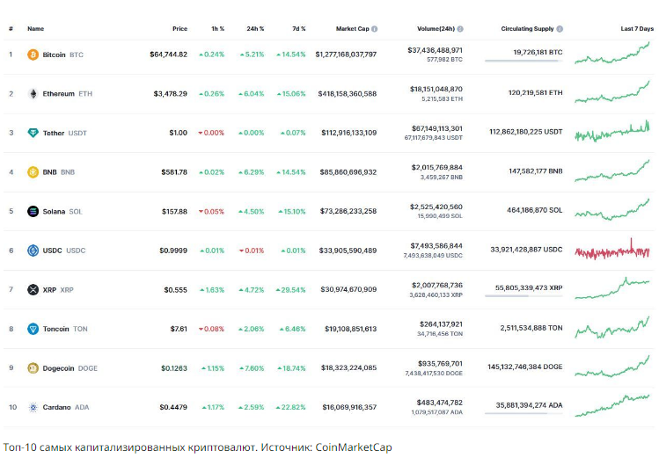This screenshot has height=465, width=659.
Task: Sort by the Market Cap column header
Action: [352, 29]
